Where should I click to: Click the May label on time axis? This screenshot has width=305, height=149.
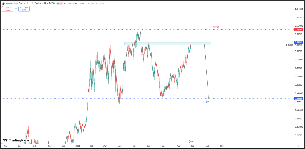point(134,146)
